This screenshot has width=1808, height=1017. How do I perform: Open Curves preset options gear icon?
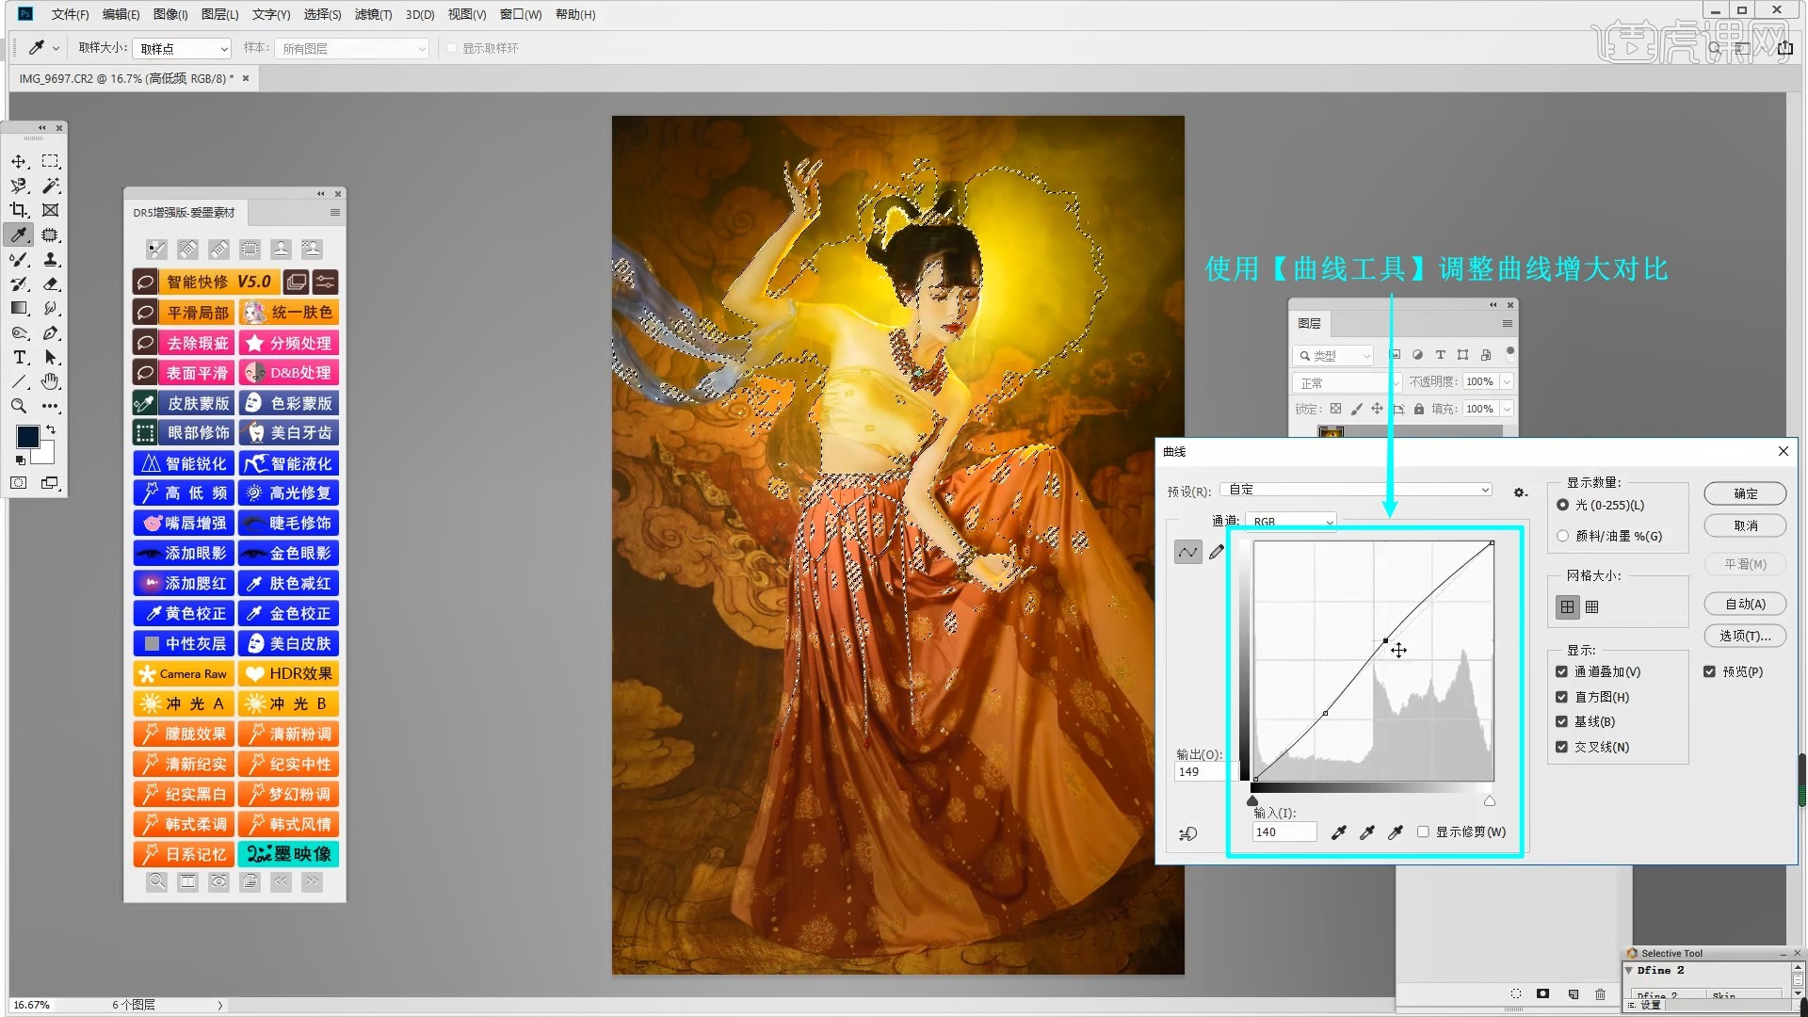coord(1519,492)
